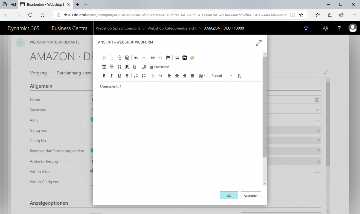
Task: Toggle bulleted list
Action: click(144, 76)
